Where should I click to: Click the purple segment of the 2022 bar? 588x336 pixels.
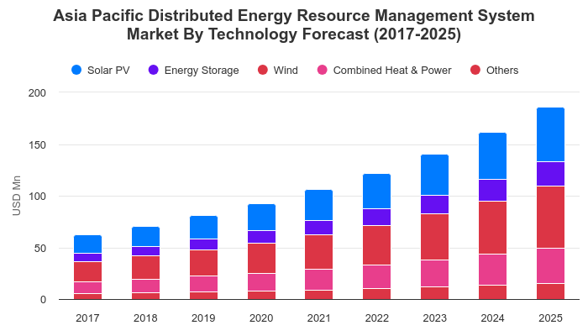[377, 217]
